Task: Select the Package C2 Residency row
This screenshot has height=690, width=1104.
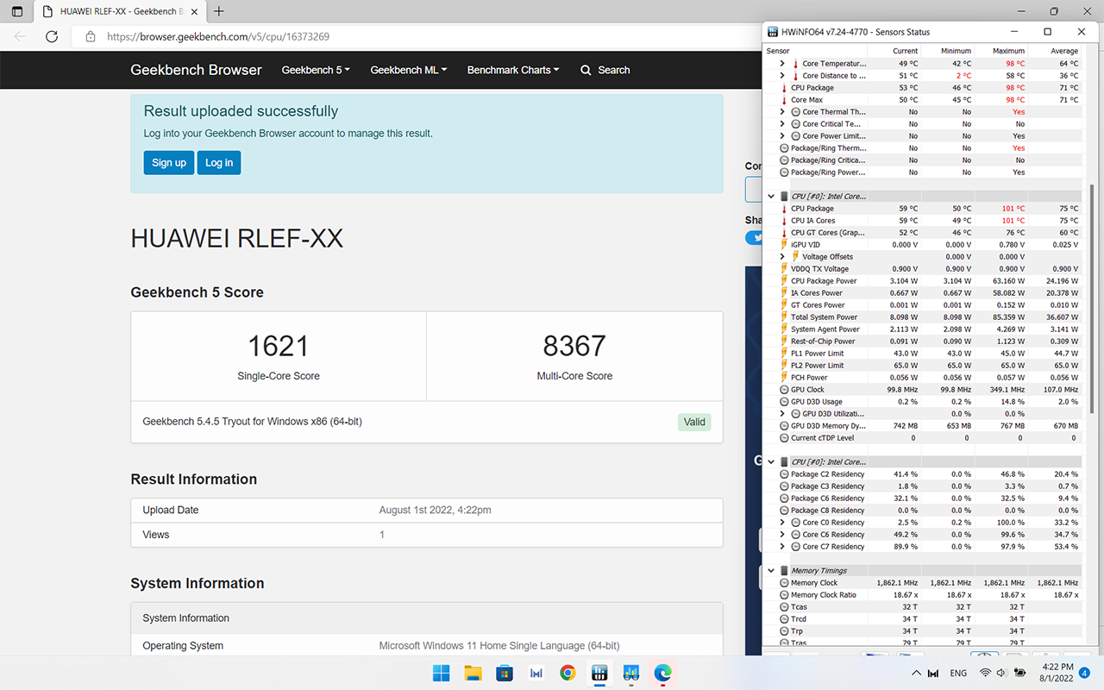Action: 923,474
